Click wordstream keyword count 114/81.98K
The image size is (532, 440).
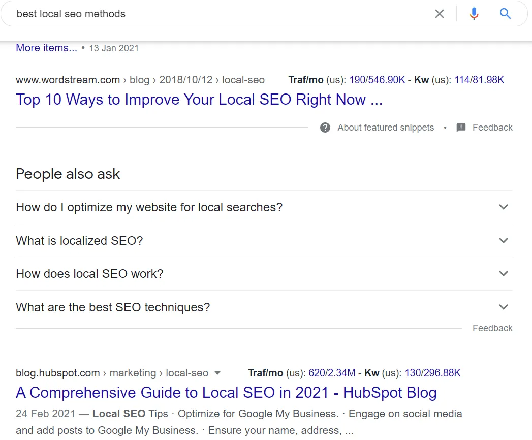click(479, 80)
